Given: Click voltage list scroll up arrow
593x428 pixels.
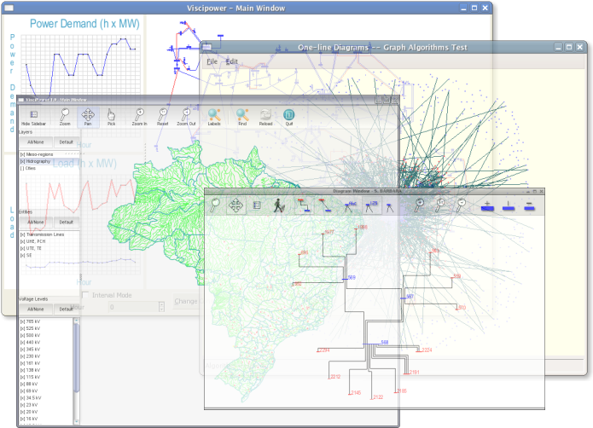Looking at the screenshot, I should click(x=77, y=321).
